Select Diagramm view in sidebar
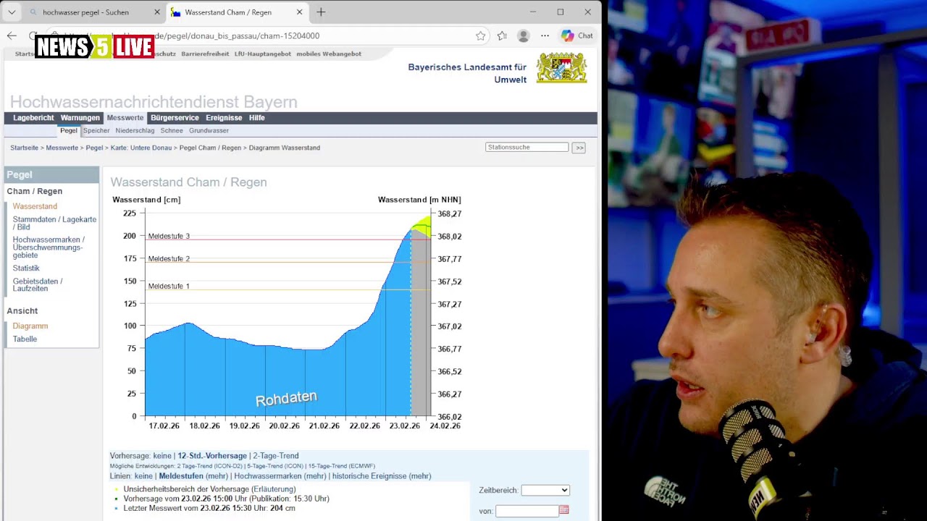 30,326
